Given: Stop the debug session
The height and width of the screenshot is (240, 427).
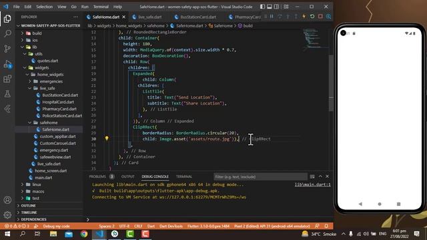Looking at the screenshot, I should [320, 17].
